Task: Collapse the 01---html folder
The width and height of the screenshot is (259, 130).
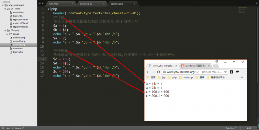Action: [5, 9]
